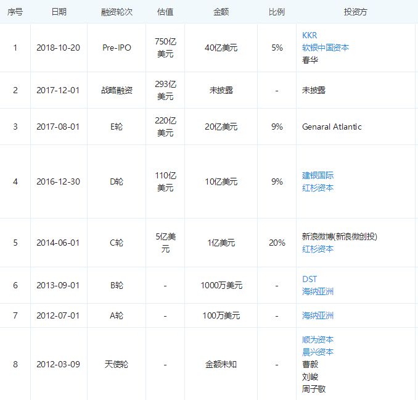Select the E轮 round cell
The image size is (418, 400).
[x=117, y=127]
